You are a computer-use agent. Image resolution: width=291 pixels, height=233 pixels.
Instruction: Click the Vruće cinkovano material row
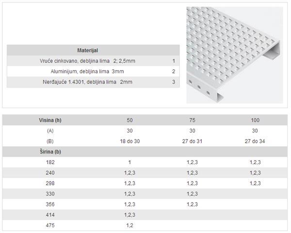[93, 61]
